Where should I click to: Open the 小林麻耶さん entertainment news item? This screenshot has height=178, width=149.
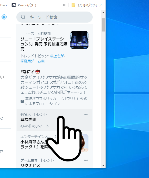tap(54, 143)
